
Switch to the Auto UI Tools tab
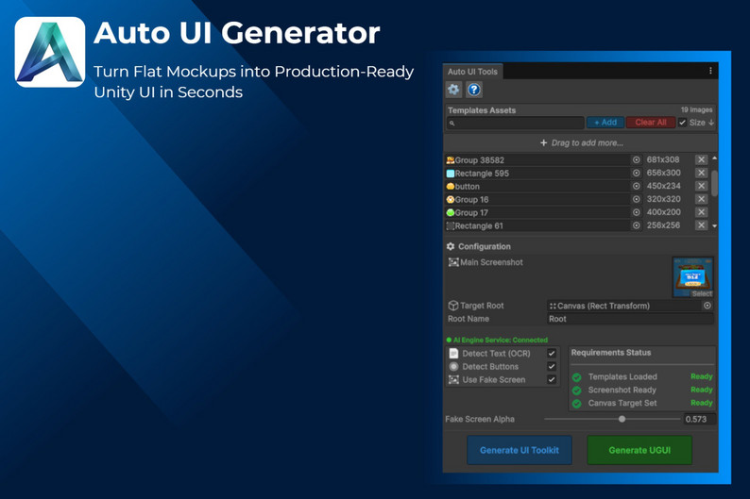[x=472, y=72]
